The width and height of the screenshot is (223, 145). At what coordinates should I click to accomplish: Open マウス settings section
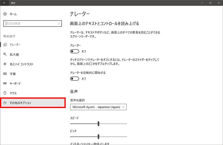13,93
